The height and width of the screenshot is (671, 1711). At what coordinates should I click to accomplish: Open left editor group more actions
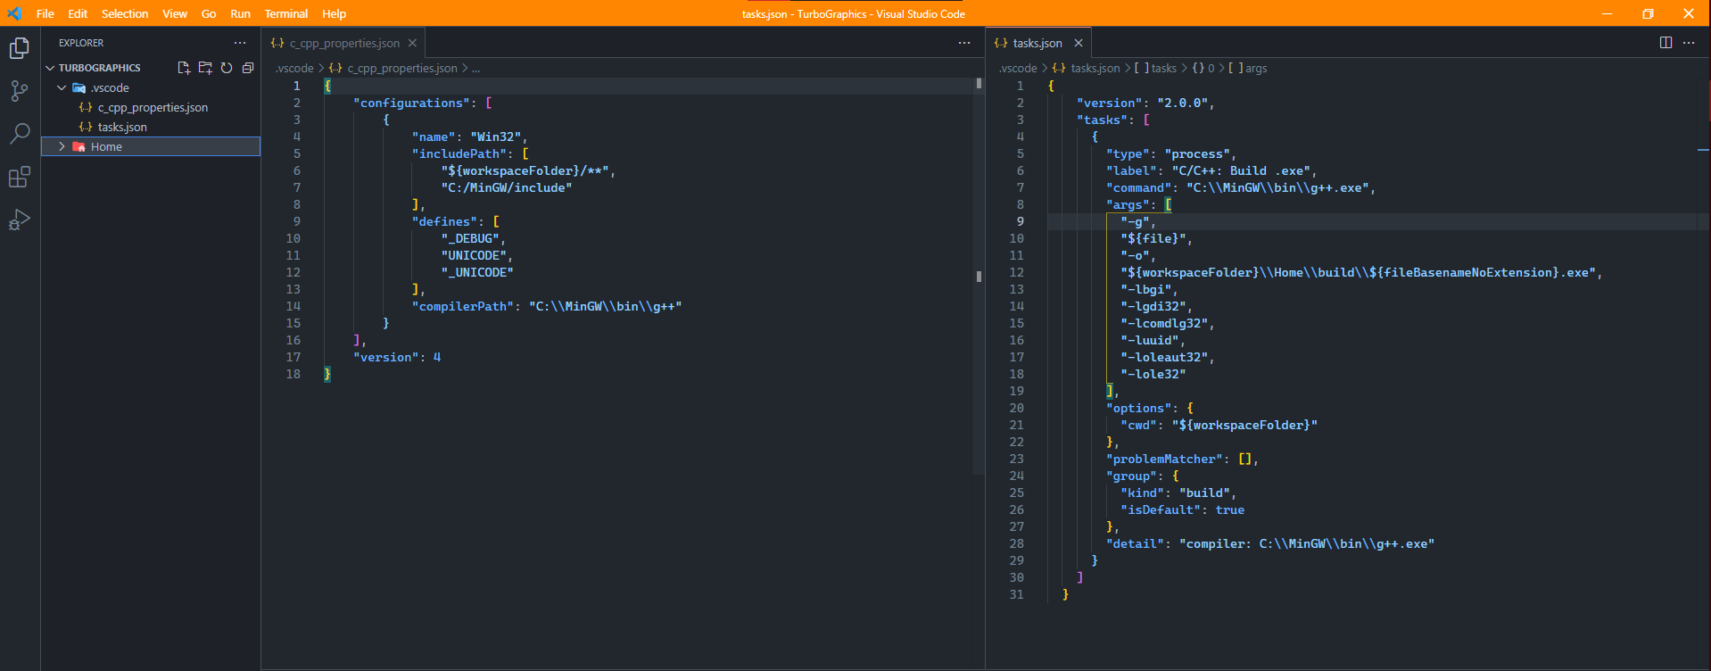point(964,43)
